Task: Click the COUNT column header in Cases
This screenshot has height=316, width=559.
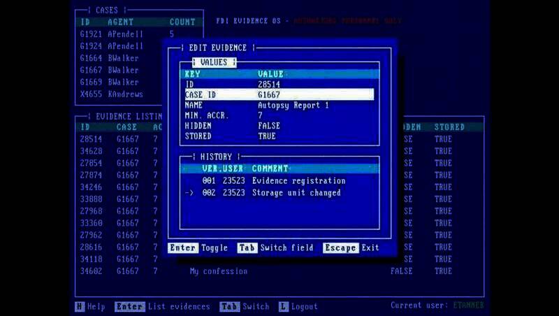Action: tap(182, 22)
